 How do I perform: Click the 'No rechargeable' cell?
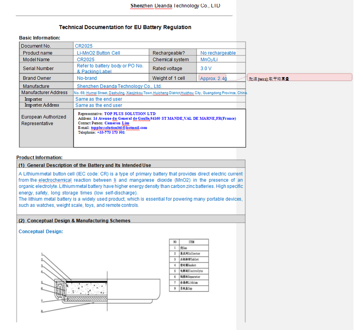(x=218, y=53)
